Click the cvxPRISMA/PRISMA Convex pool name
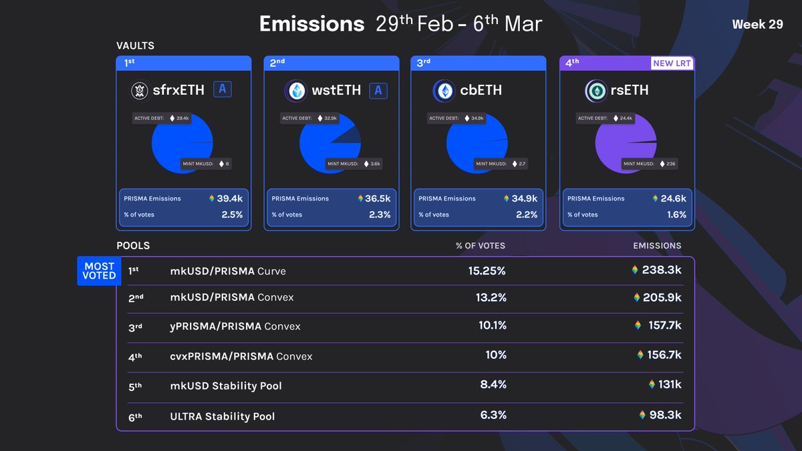Viewport: 802px width, 451px height. point(241,356)
